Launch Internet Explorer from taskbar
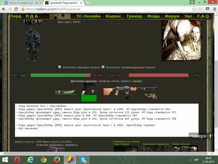Viewport: 218px width, 164px height. 31,160
